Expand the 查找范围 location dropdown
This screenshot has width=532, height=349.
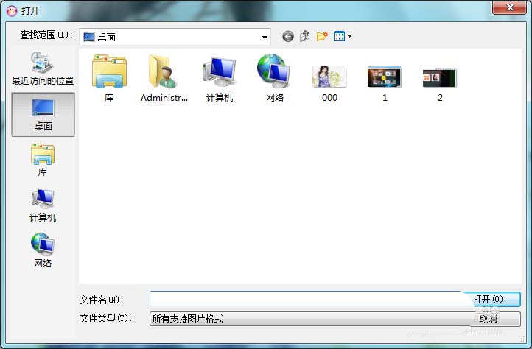[x=265, y=37]
